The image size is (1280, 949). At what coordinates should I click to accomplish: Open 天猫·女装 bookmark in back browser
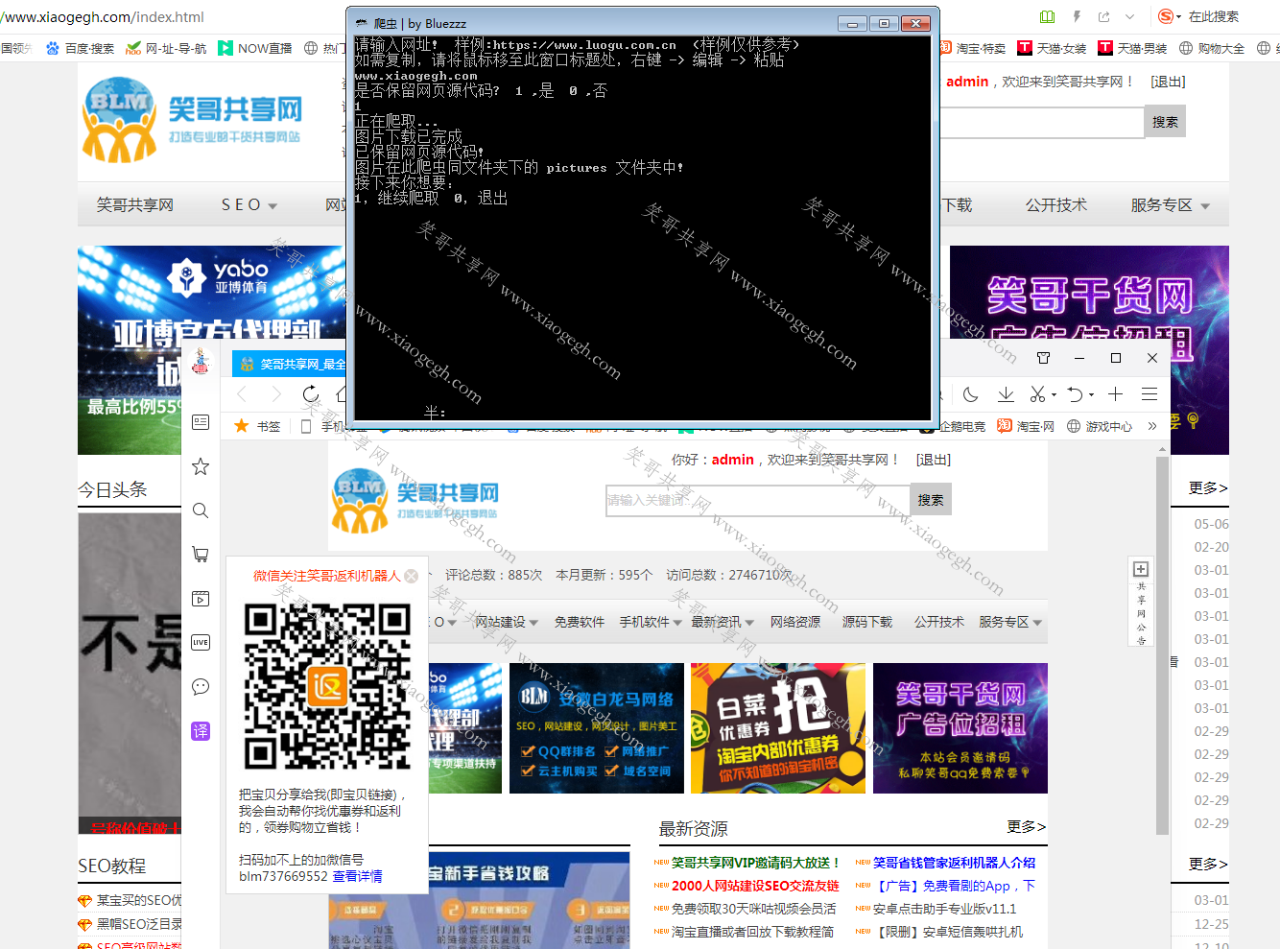(1052, 48)
